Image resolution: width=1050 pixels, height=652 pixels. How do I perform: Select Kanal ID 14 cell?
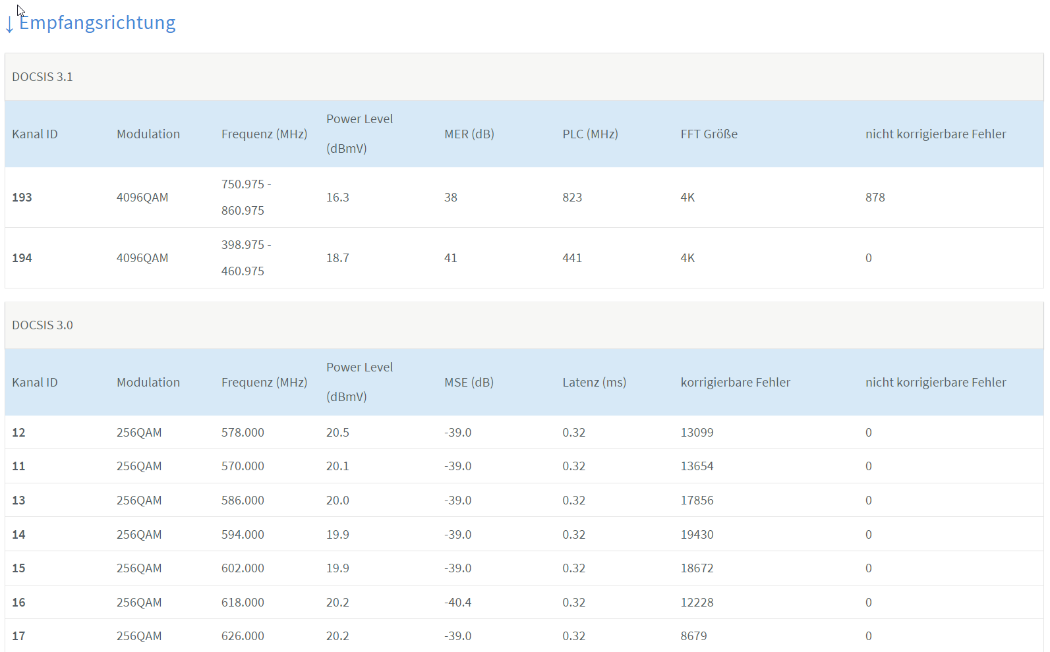(x=18, y=535)
